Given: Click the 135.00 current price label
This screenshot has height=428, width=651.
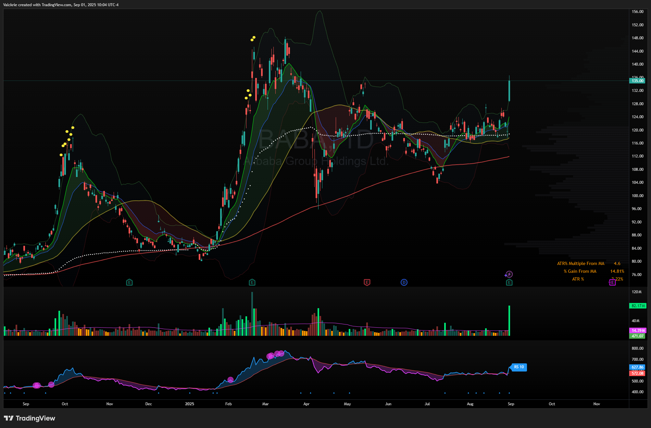Looking at the screenshot, I should pyautogui.click(x=637, y=81).
